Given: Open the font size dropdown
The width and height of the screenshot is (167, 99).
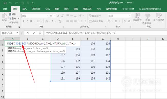Looking at the screenshot, I should coord(55,16).
